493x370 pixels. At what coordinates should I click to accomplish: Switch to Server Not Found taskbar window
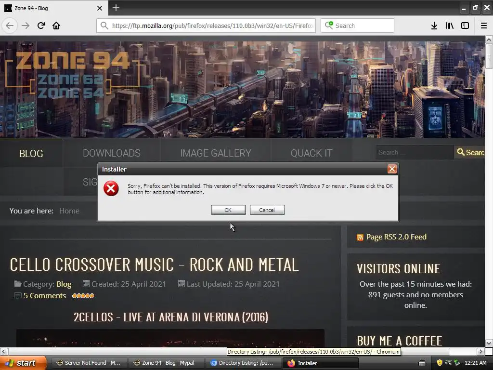(89, 363)
